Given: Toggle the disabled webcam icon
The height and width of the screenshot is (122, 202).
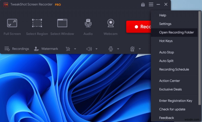Looking at the screenshot, I should [132, 49].
